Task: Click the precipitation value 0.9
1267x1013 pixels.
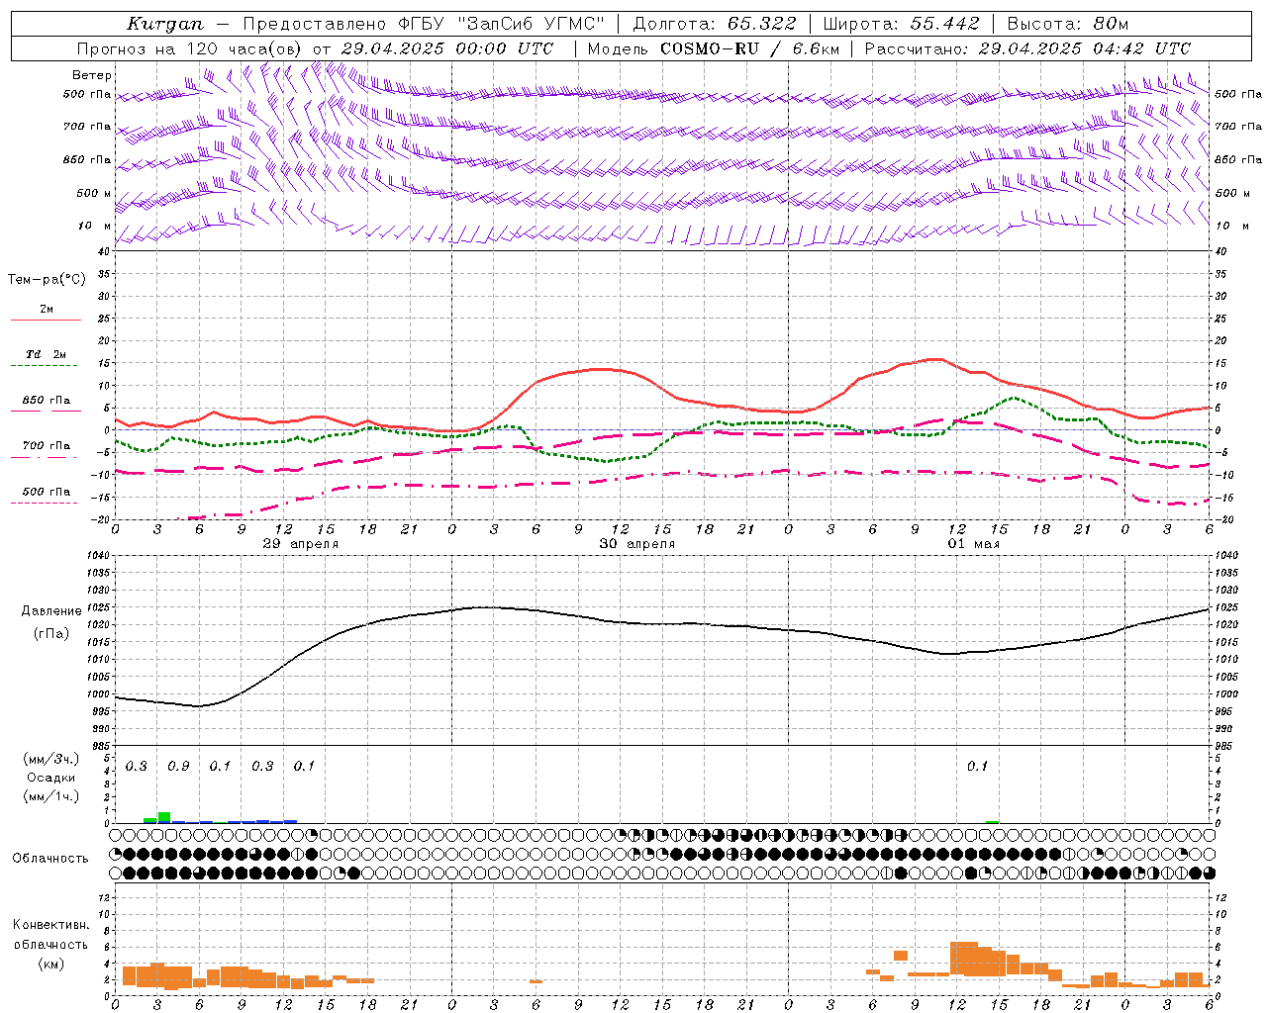Action: pyautogui.click(x=178, y=767)
